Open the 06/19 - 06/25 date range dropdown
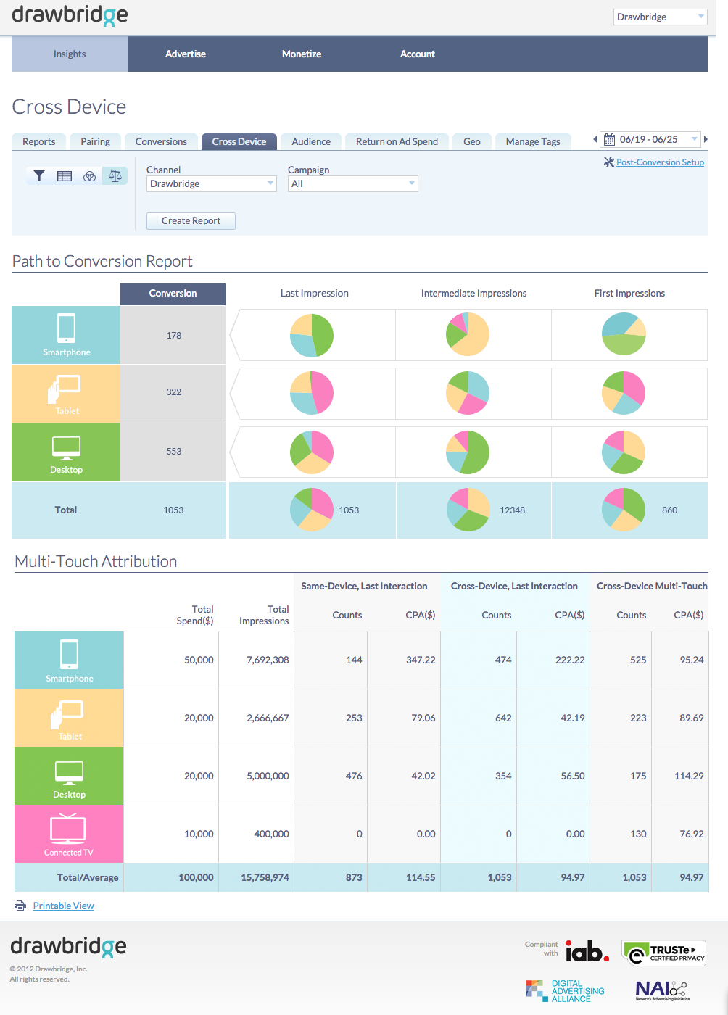This screenshot has width=728, height=1015. 651,140
